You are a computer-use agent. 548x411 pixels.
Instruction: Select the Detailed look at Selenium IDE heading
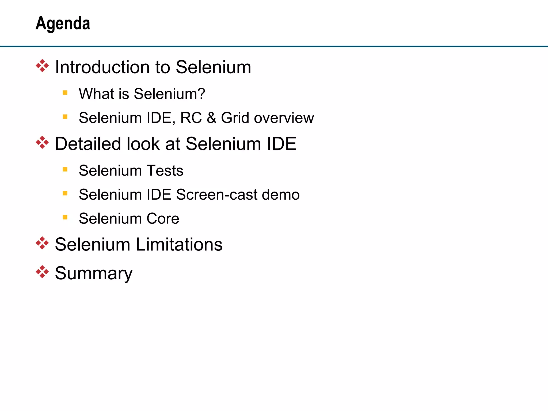coord(176,144)
